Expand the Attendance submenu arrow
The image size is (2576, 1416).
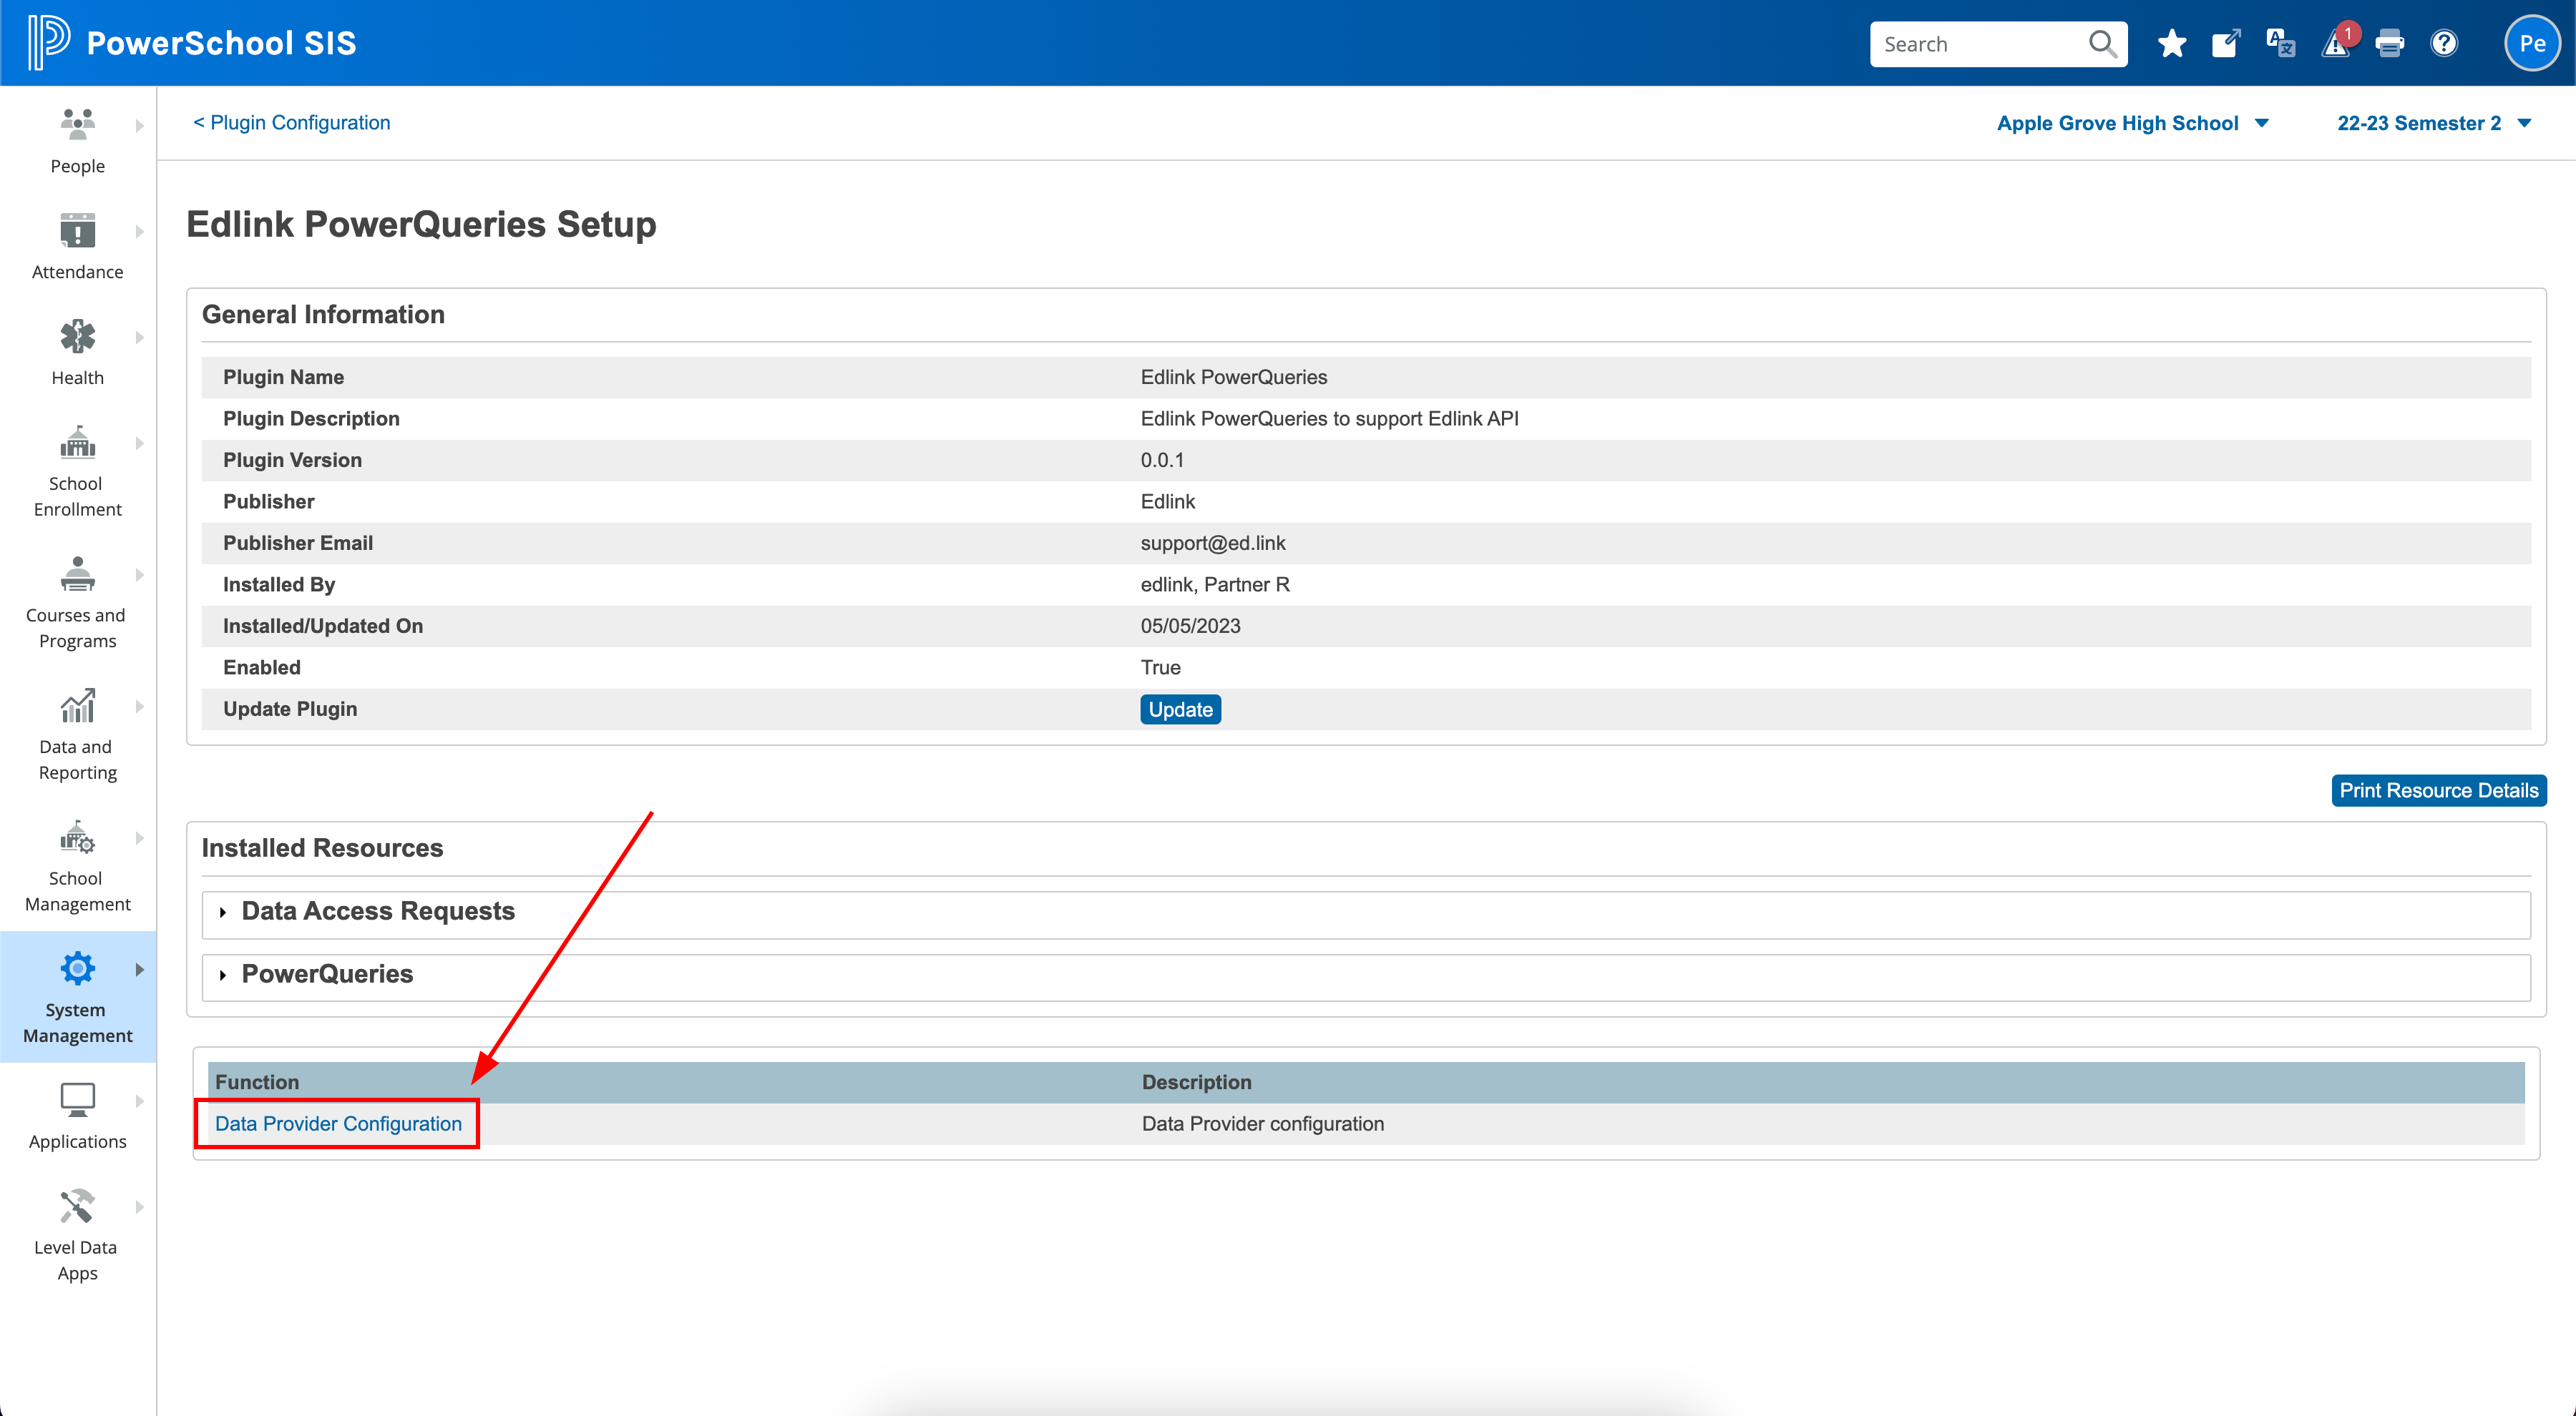click(139, 232)
